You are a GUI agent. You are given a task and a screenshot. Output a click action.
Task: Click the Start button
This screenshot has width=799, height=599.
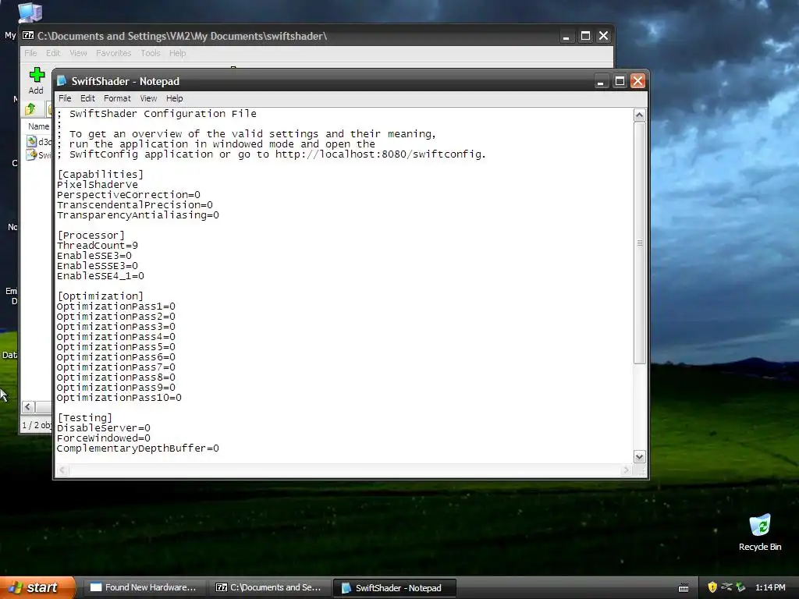pyautogui.click(x=37, y=587)
